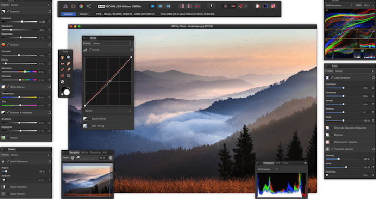Select the Overlay Gradient tool
This screenshot has width=376, height=199.
63,75
